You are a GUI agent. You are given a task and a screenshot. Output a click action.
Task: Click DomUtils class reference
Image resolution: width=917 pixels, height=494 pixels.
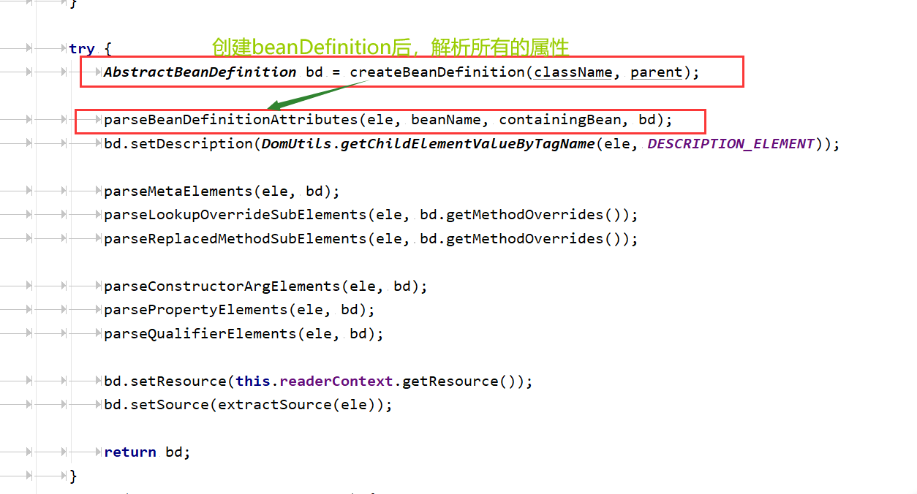click(296, 144)
